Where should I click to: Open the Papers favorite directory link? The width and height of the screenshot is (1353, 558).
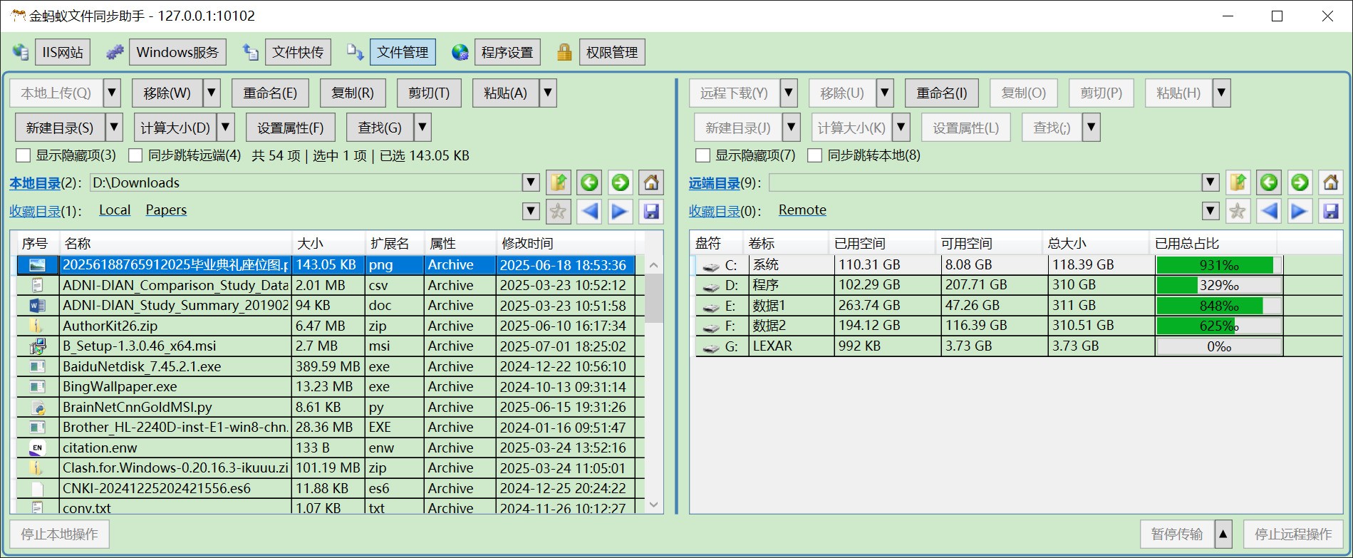166,210
